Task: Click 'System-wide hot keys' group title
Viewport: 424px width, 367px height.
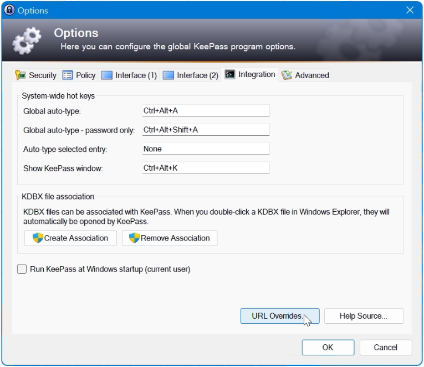Action: point(58,96)
